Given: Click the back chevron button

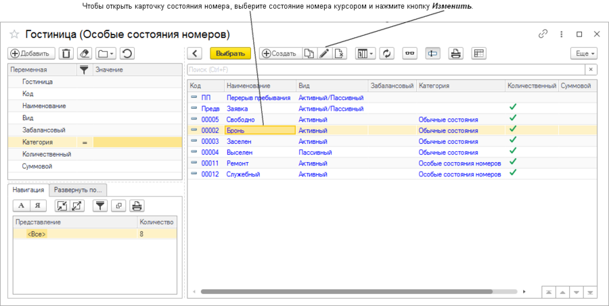Looking at the screenshot, I should point(195,53).
